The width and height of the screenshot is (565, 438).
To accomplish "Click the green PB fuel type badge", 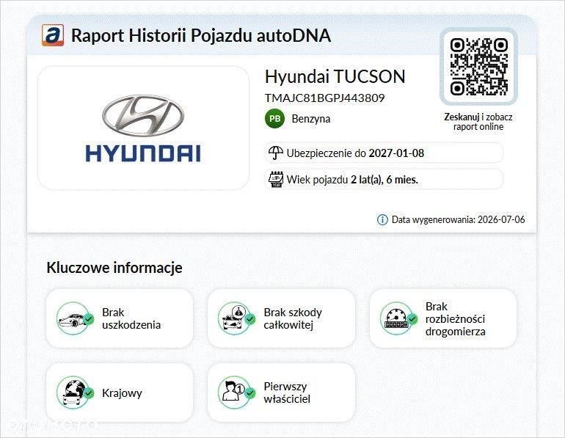I will coord(274,119).
